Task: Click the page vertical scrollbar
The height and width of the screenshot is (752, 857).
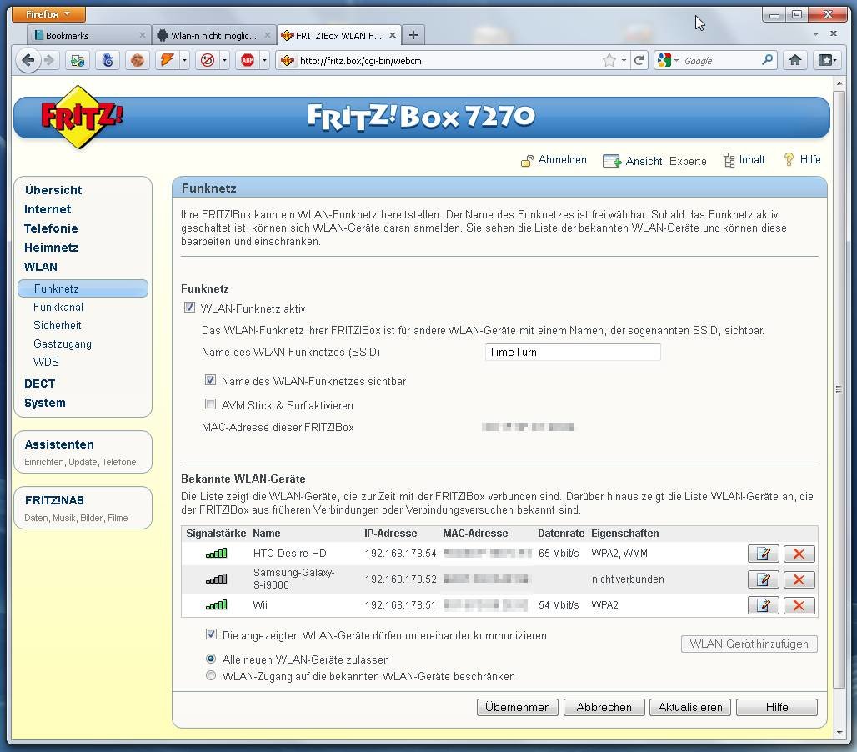Action: click(x=839, y=389)
